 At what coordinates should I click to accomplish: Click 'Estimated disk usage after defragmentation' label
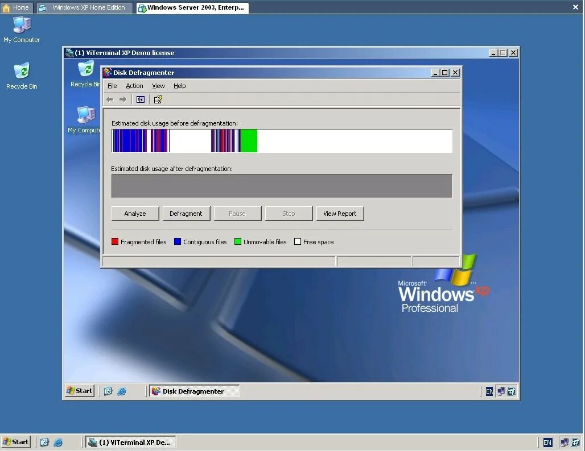coord(172,169)
